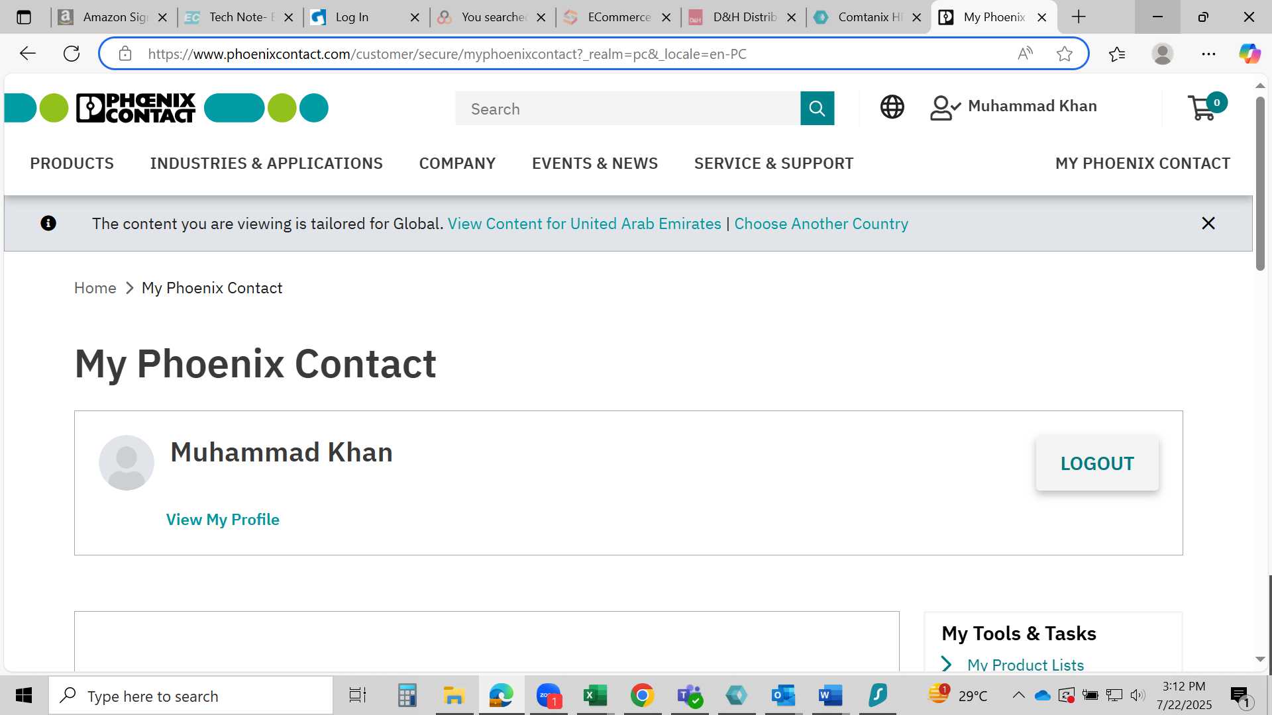Click Choose Another Country link
The height and width of the screenshot is (715, 1272).
pyautogui.click(x=821, y=224)
